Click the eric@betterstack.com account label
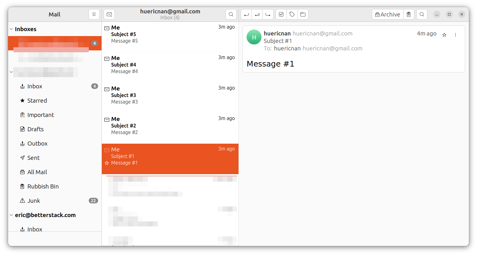 [45, 215]
